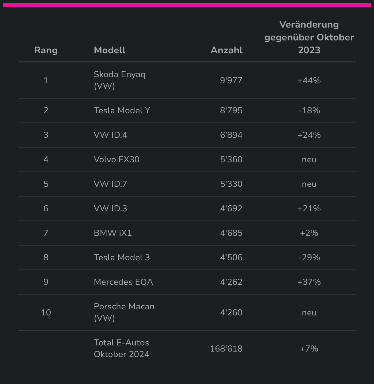The height and width of the screenshot is (384, 374).
Task: Select the -29% change value
Action: (309, 258)
